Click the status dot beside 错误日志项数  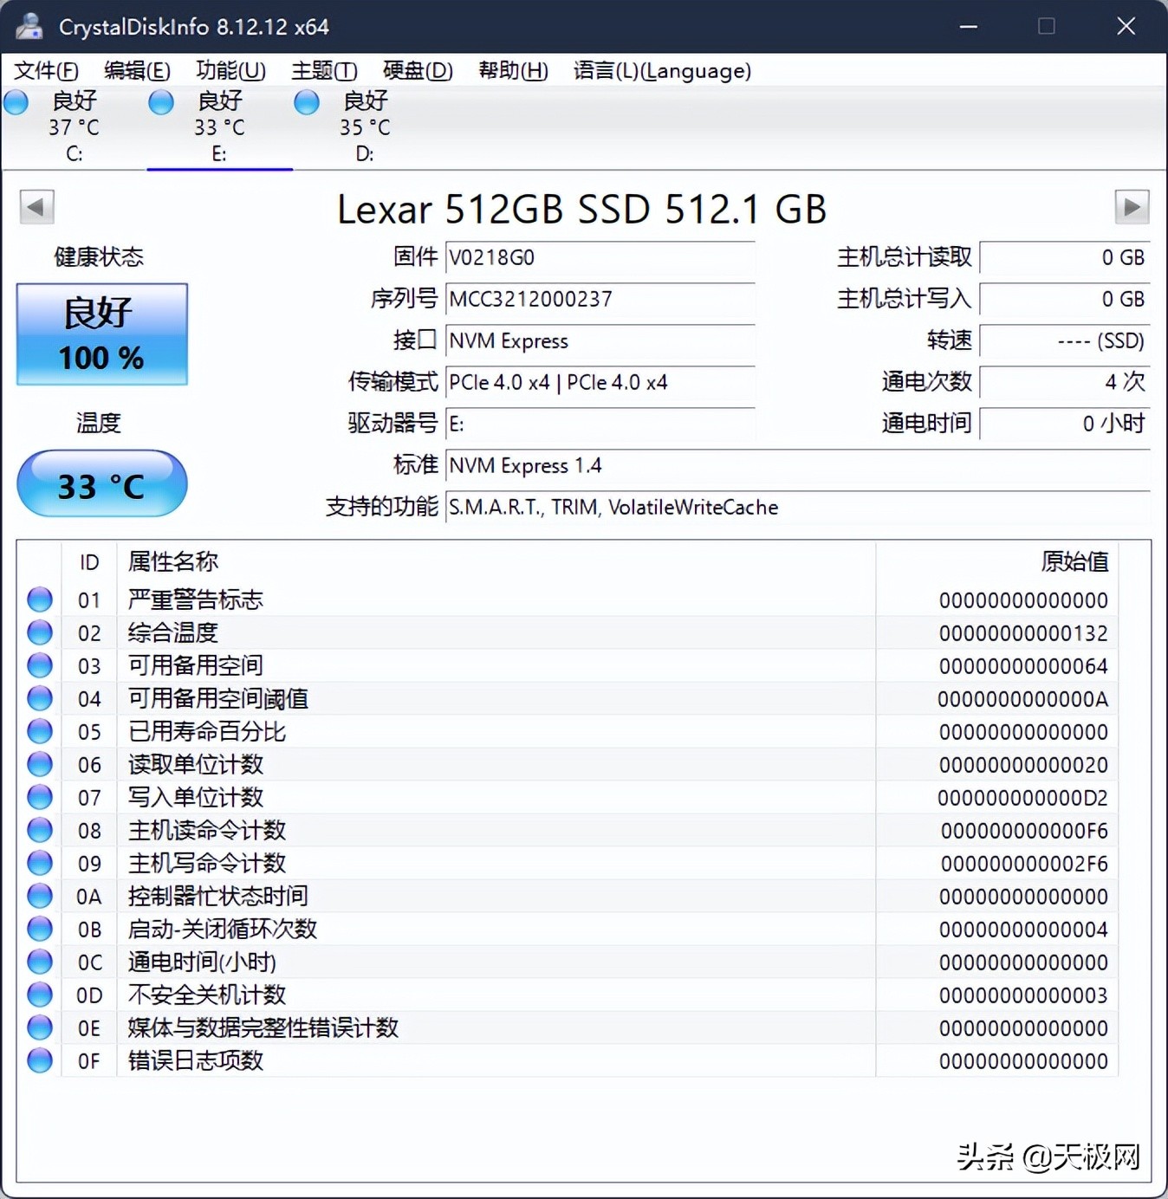pos(39,1060)
